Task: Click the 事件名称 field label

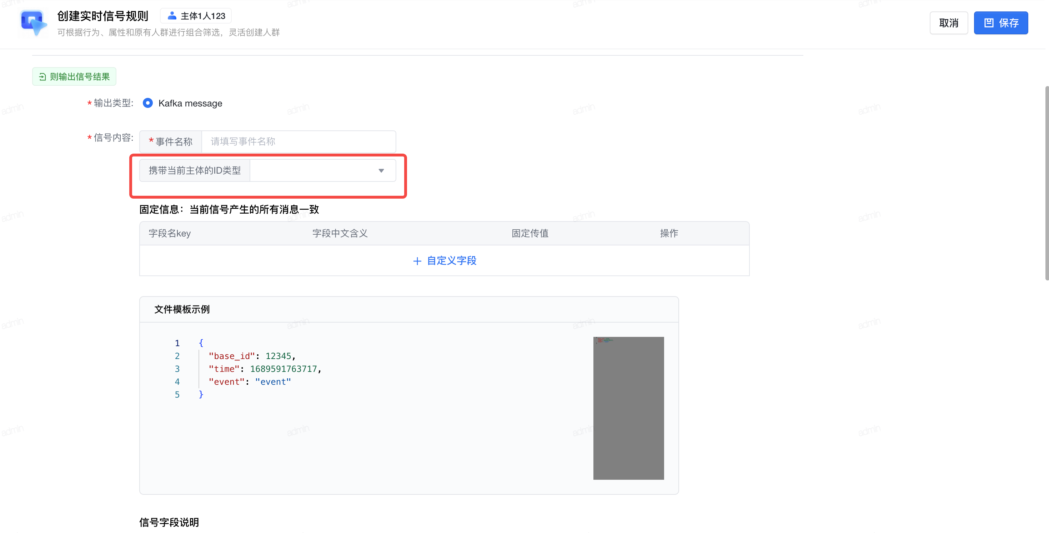Action: click(170, 141)
